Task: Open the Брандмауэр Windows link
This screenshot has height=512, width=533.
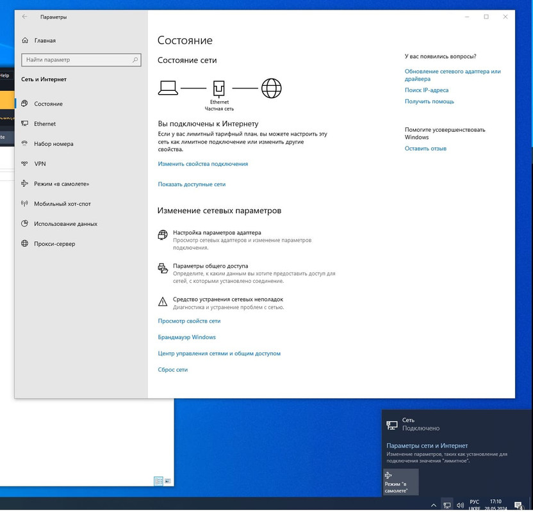Action: [186, 337]
